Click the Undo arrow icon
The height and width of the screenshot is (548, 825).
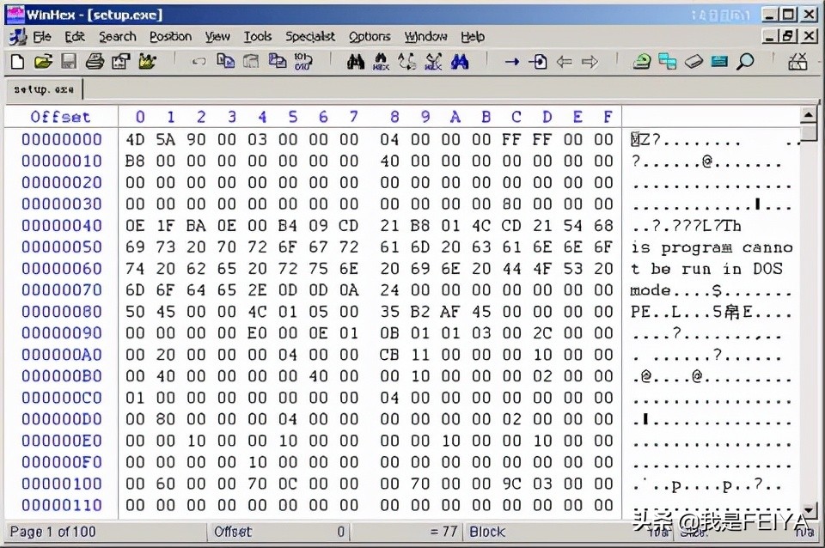pyautogui.click(x=199, y=62)
